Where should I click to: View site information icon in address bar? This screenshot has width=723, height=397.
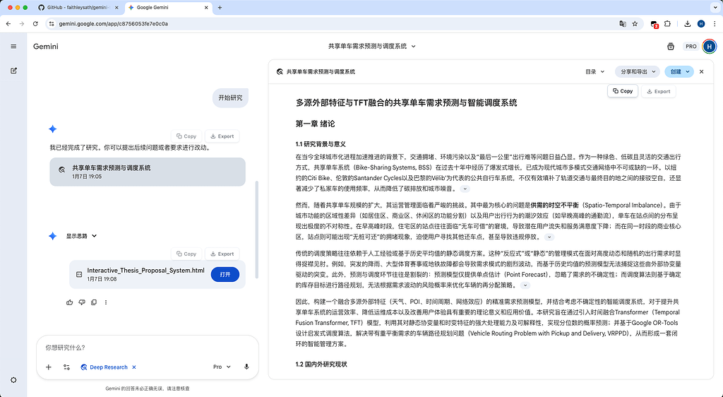tap(51, 23)
